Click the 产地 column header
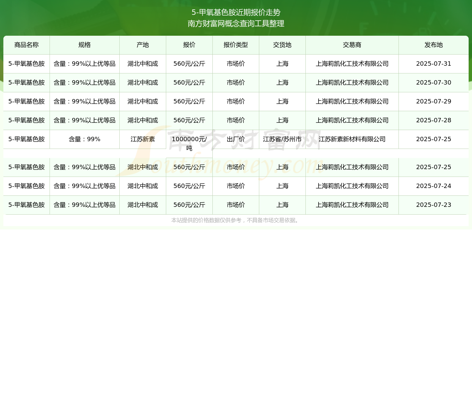472x406 pixels. click(x=143, y=45)
